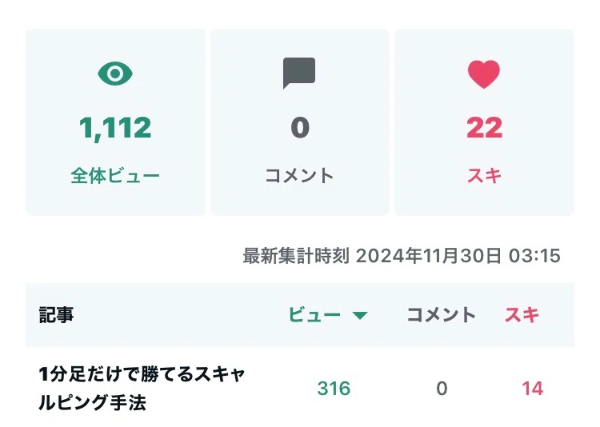The width and height of the screenshot is (600, 427).
Task: Sort table by コメント column header
Action: [x=442, y=315]
